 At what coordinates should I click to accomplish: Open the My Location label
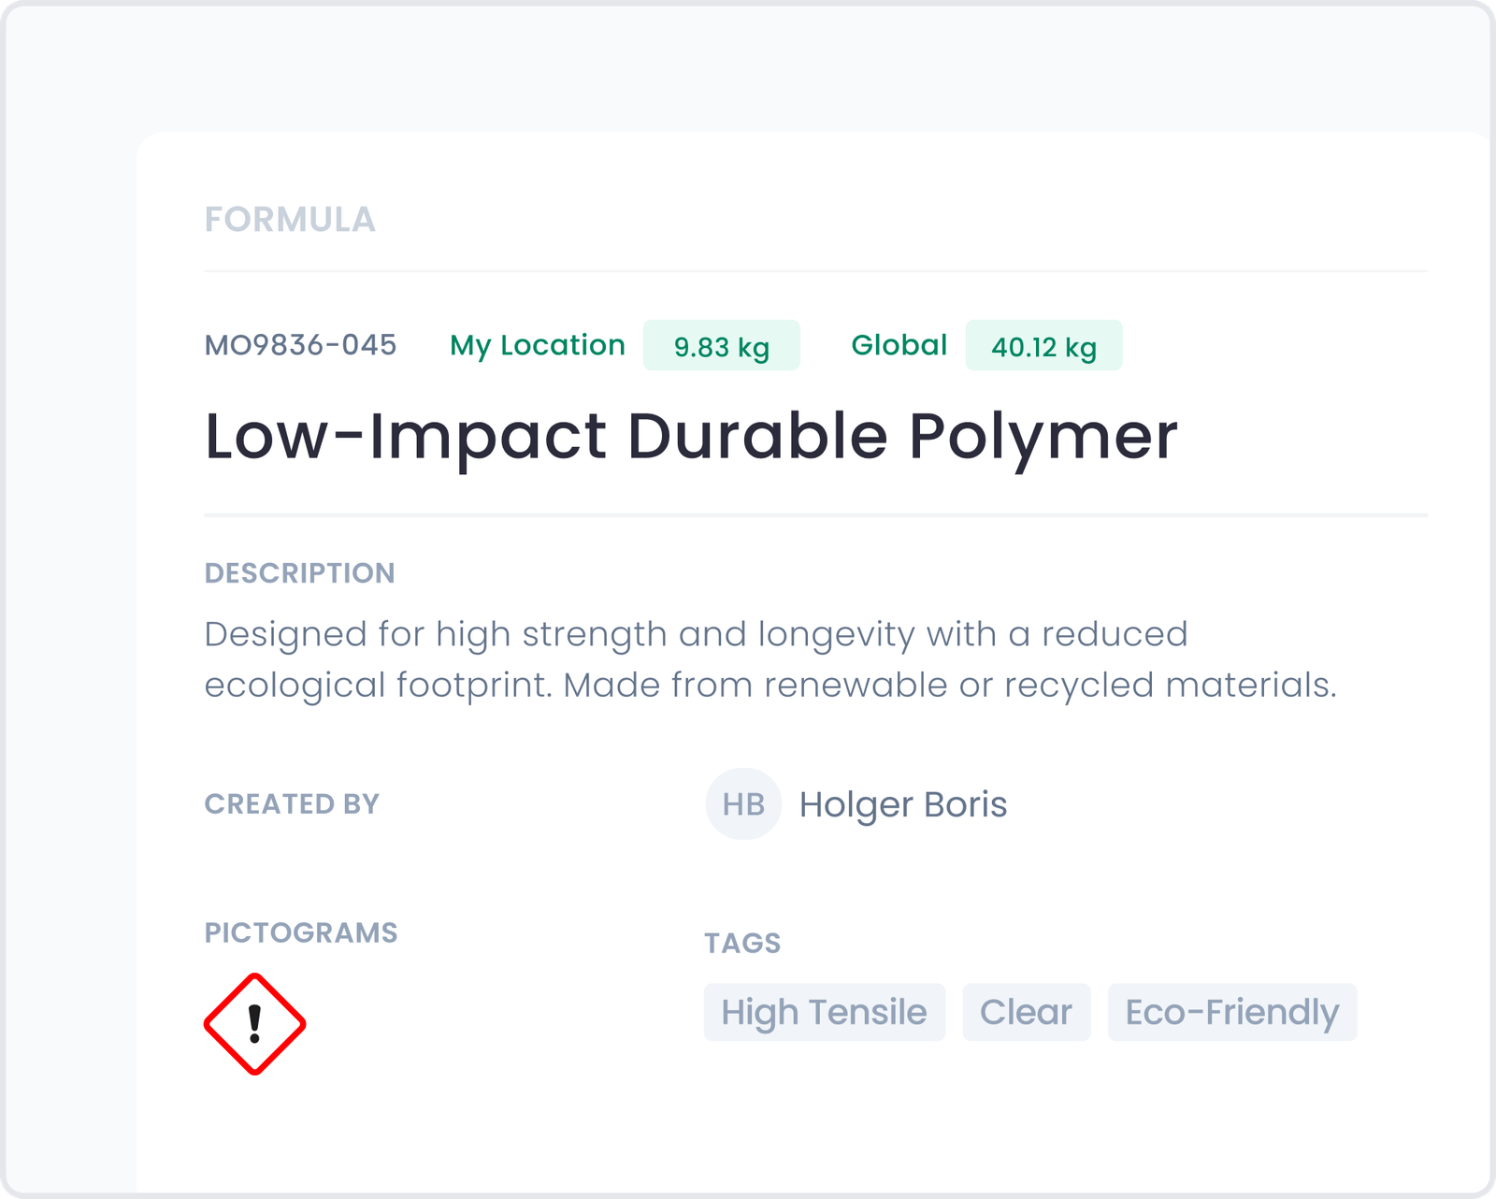pyautogui.click(x=538, y=345)
